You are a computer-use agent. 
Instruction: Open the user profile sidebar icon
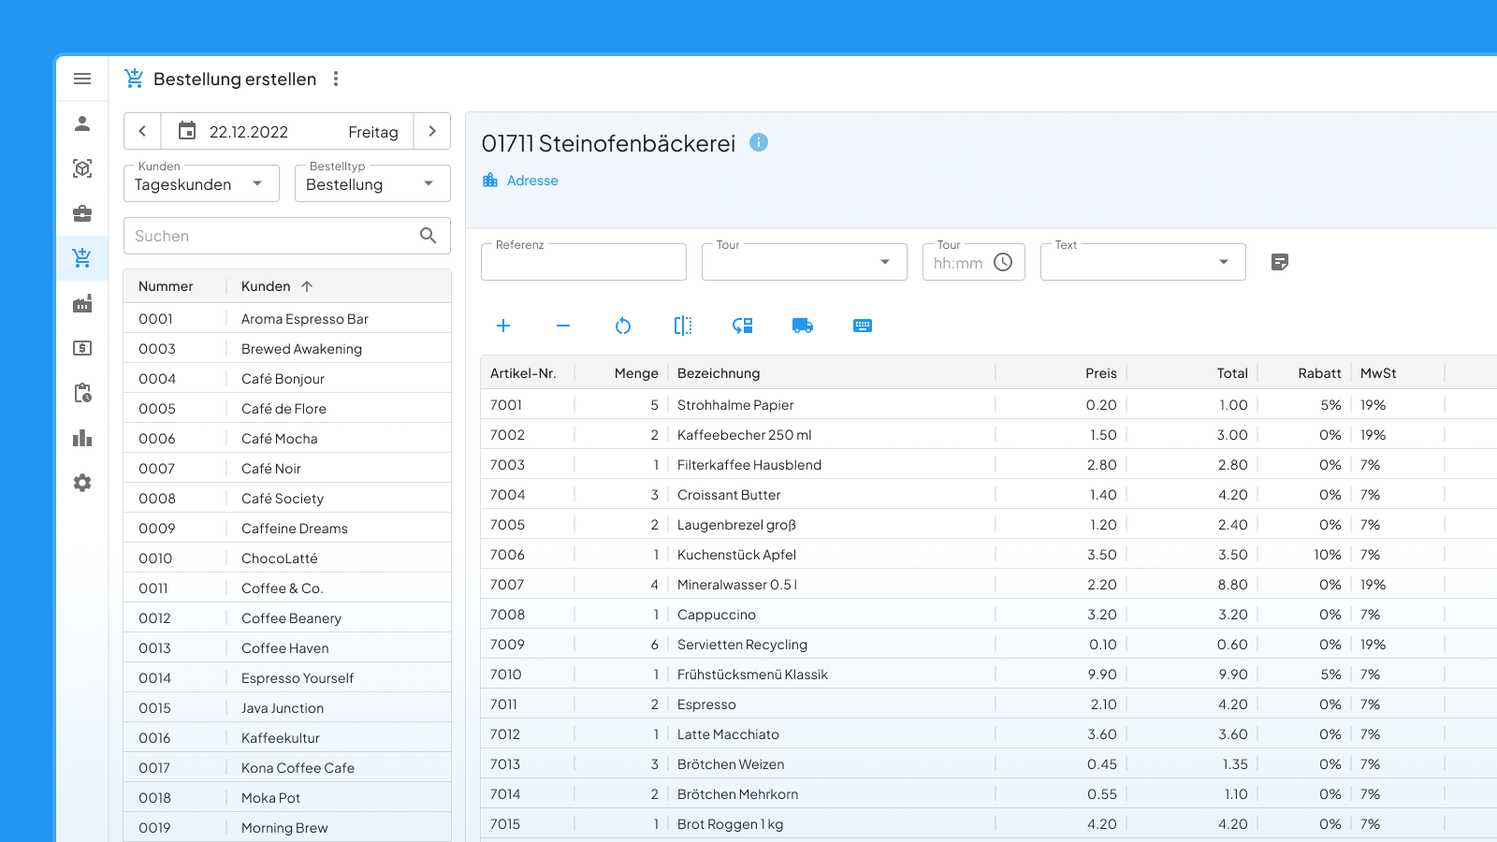point(82,123)
